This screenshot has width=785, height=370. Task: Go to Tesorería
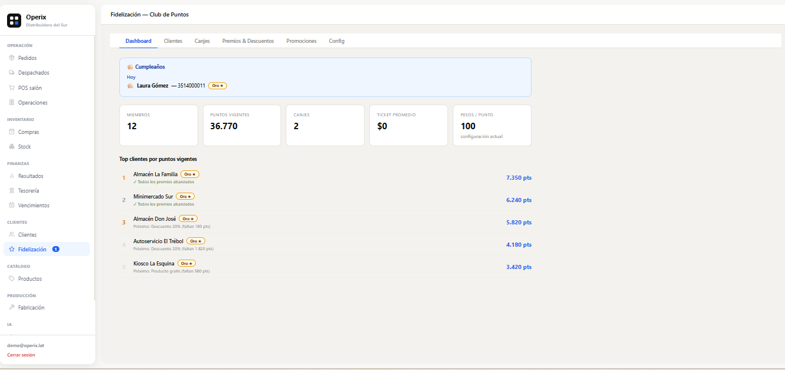pos(47,190)
